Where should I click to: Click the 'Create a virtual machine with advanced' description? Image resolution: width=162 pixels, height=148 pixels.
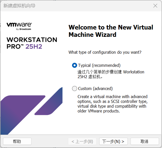(113, 104)
